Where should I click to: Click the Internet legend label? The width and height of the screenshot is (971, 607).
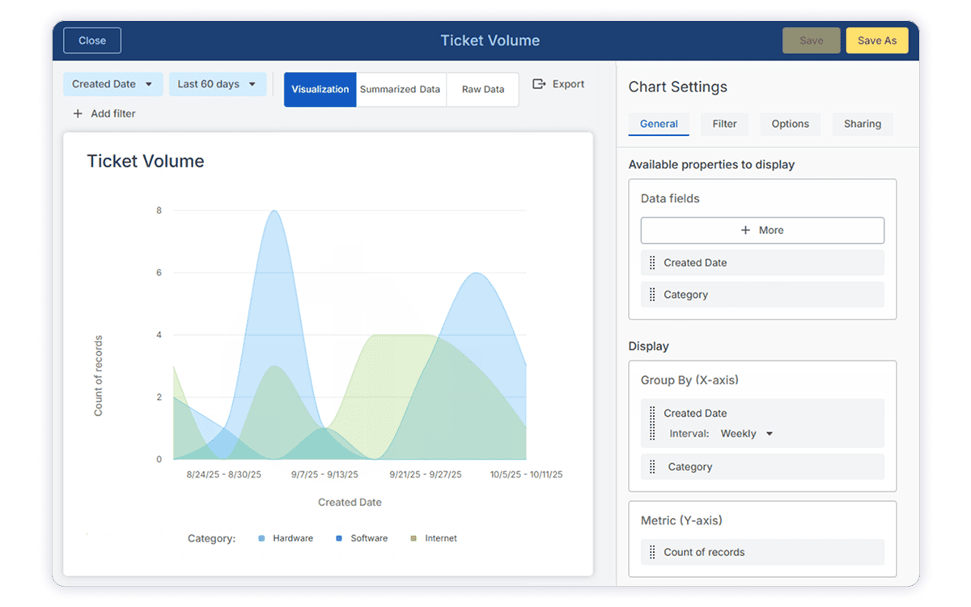click(x=441, y=538)
